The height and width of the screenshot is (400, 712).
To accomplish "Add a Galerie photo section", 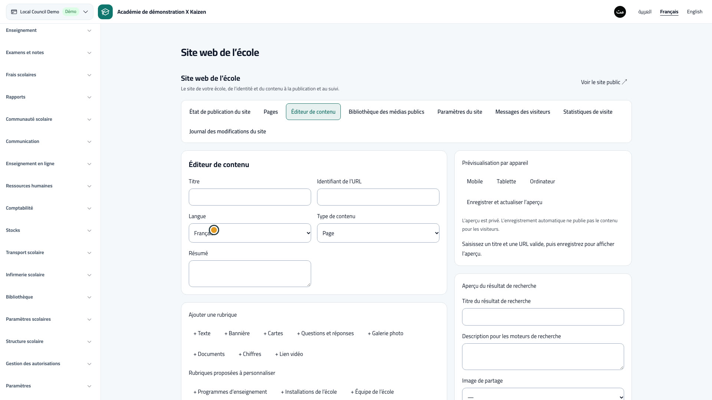I will pos(385,333).
